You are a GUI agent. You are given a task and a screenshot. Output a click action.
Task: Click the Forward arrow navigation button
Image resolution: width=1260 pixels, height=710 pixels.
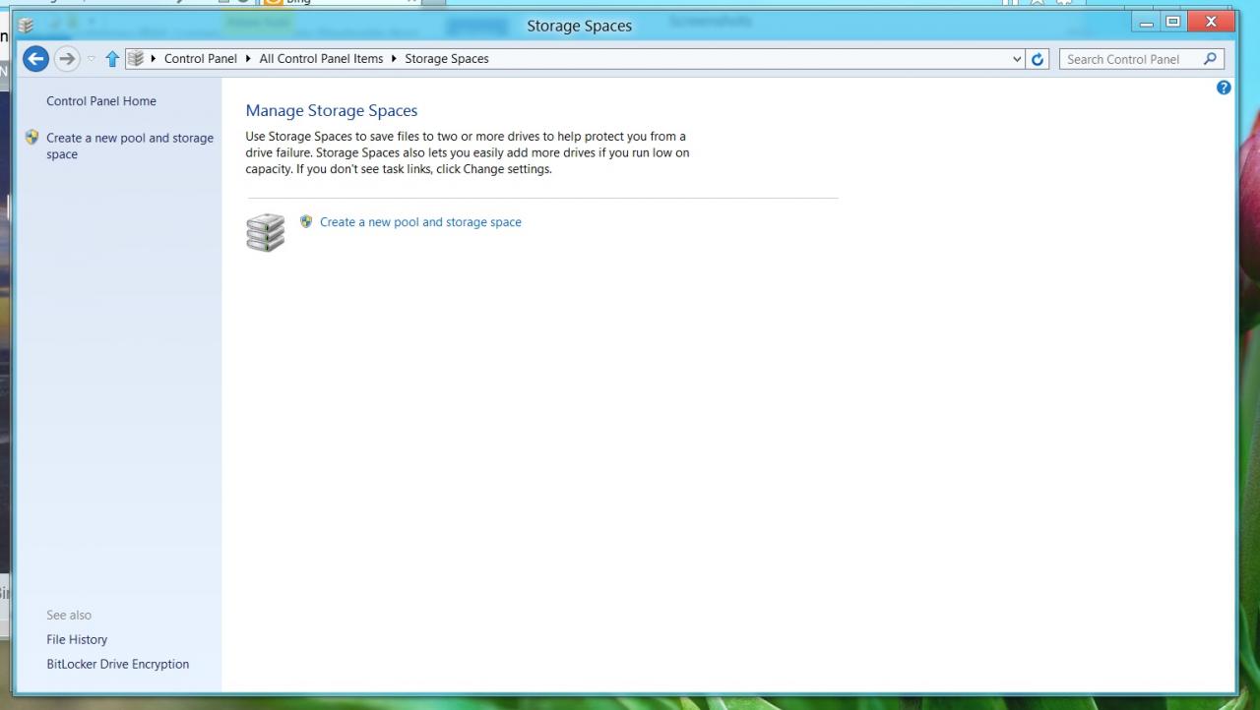pyautogui.click(x=67, y=59)
